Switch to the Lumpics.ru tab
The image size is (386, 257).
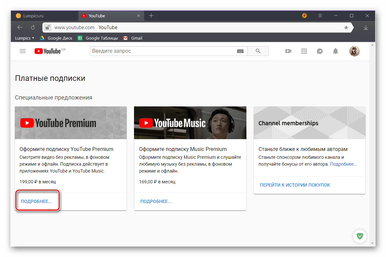44,16
